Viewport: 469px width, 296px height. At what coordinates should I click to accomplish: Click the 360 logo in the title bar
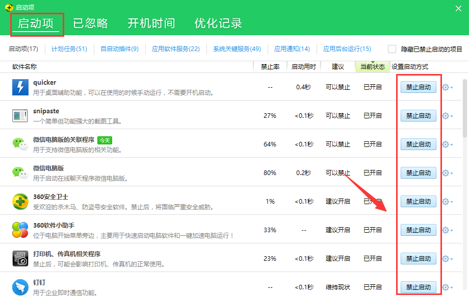(x=9, y=8)
